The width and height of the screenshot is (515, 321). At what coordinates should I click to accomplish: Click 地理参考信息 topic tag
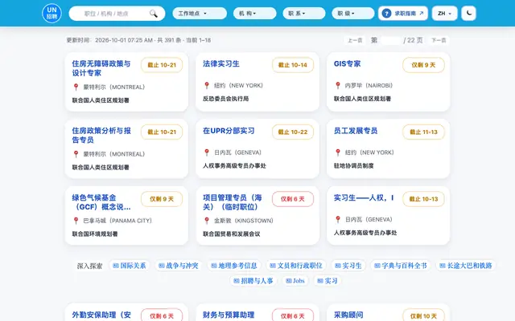[234, 266]
